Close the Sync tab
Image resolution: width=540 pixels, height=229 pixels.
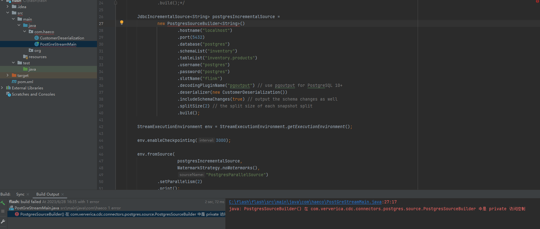pyautogui.click(x=28, y=194)
